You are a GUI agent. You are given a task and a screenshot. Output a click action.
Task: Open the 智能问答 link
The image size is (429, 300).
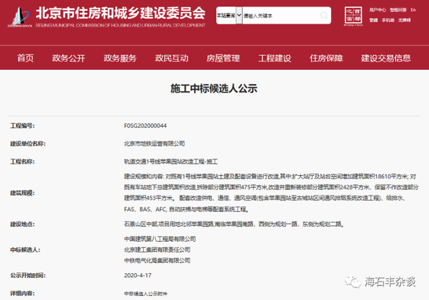[x=398, y=10]
